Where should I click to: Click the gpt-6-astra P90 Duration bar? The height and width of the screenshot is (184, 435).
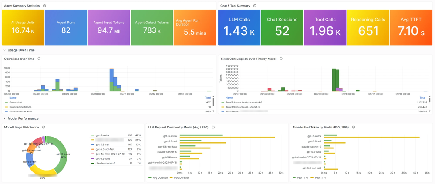pos(227,137)
